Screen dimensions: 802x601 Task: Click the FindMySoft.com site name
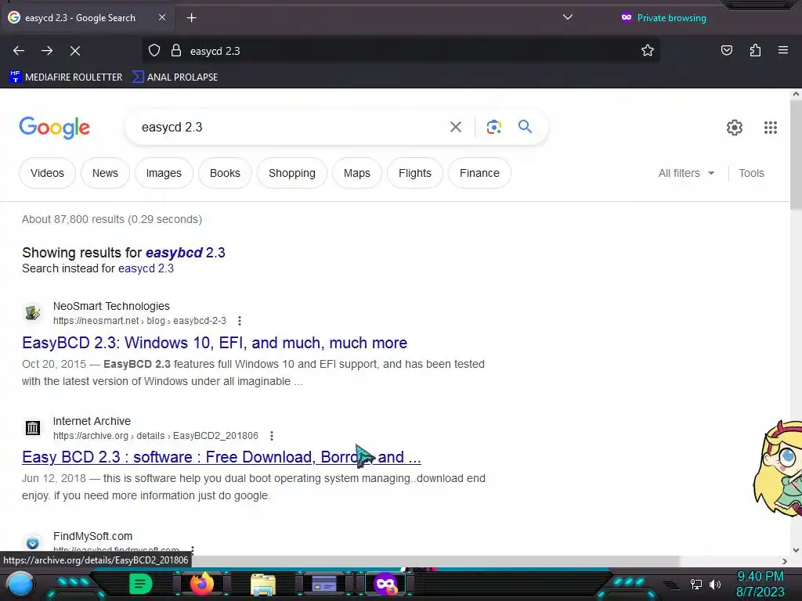point(92,536)
